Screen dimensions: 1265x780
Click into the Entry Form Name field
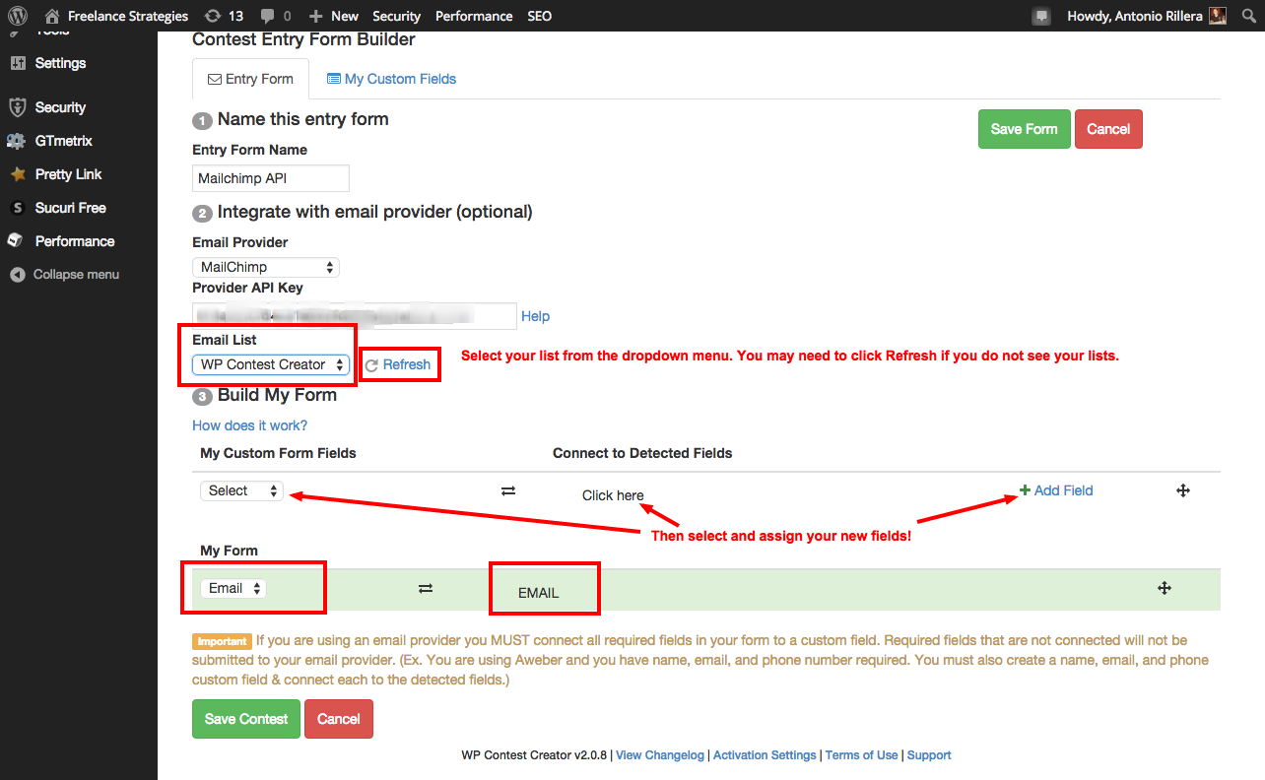tap(271, 178)
